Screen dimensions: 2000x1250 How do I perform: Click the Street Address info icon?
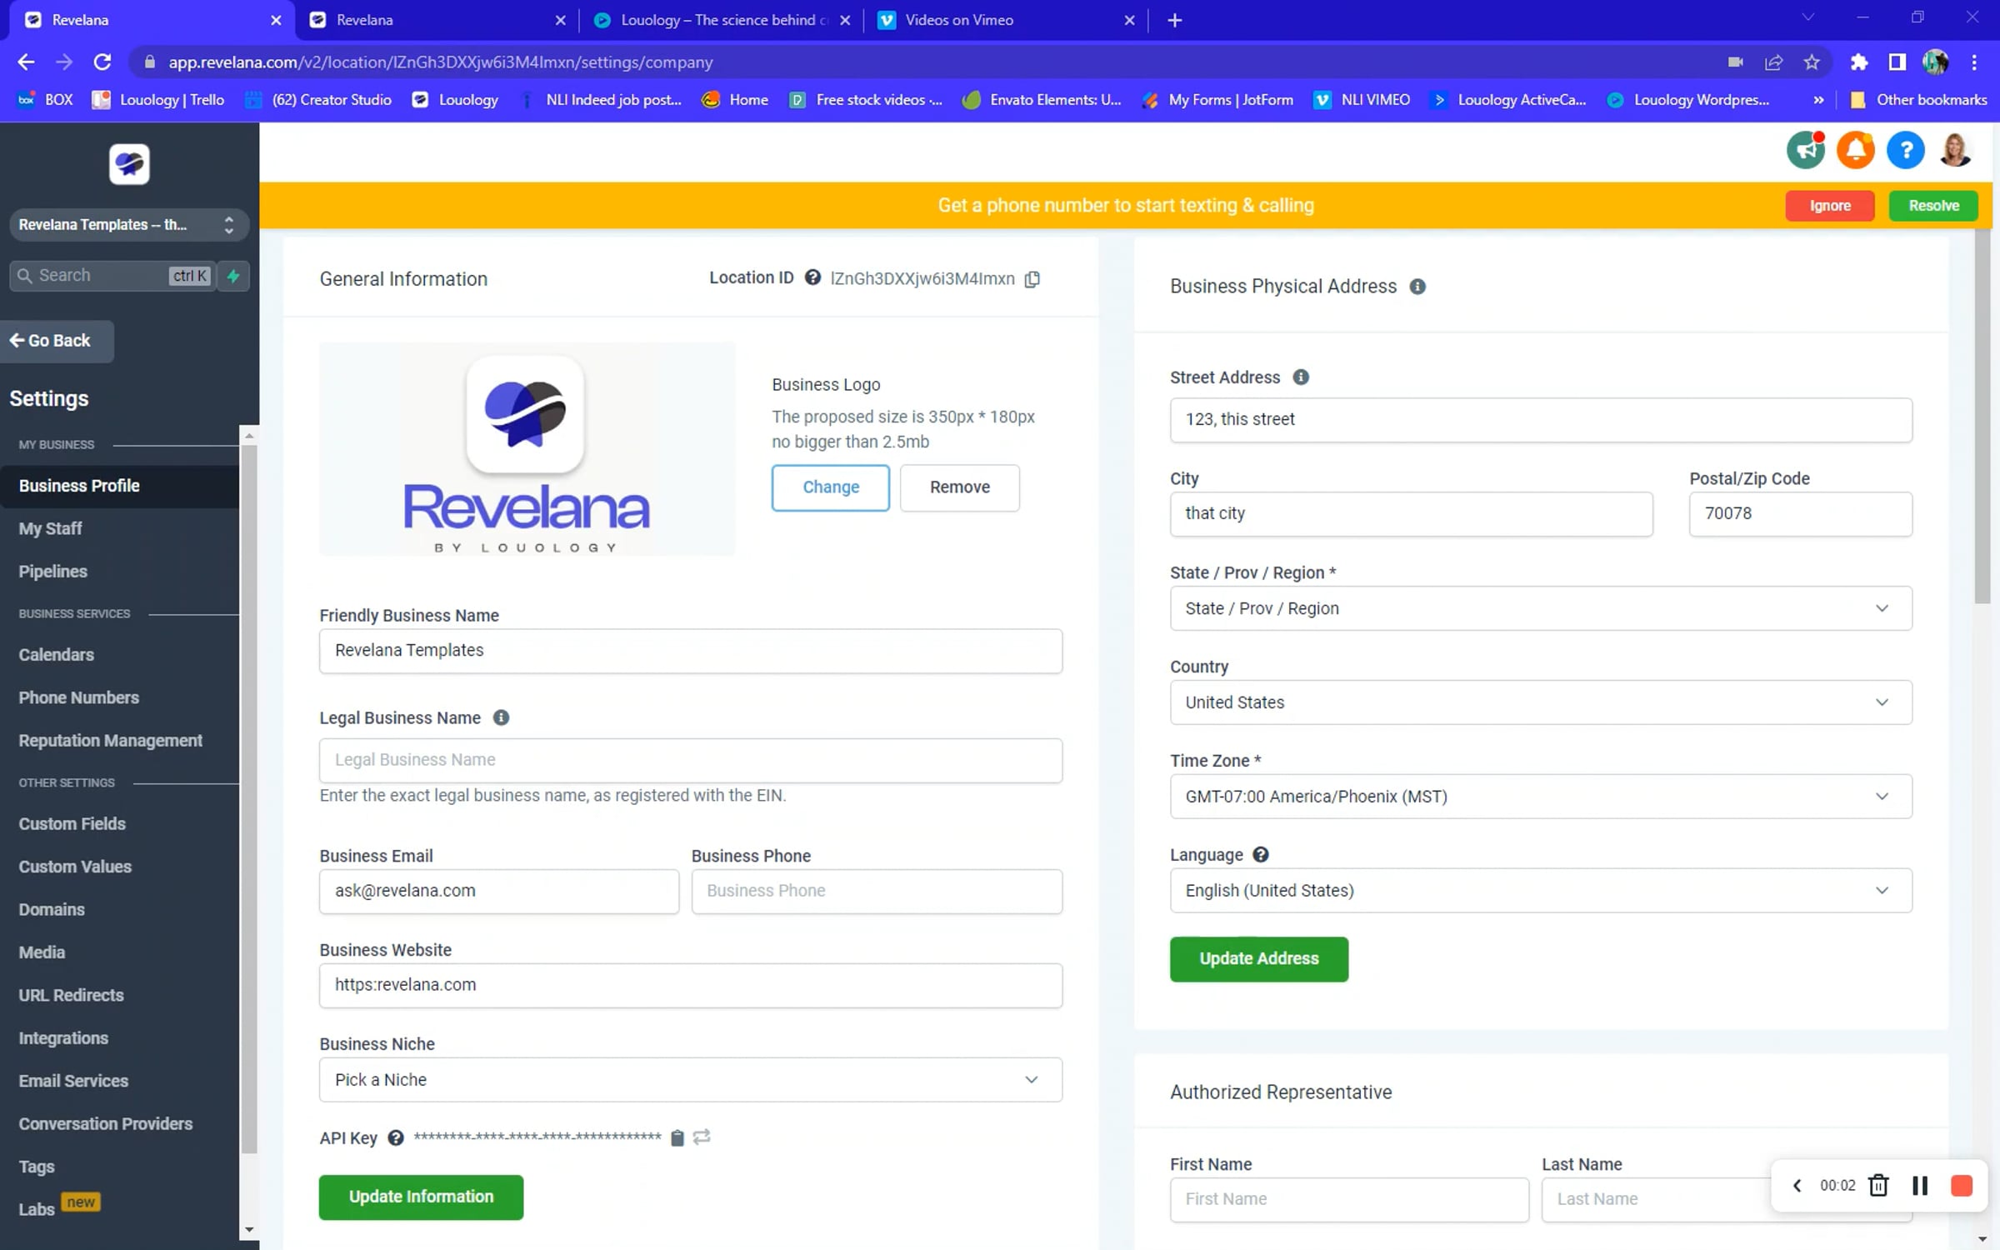[x=1301, y=377]
